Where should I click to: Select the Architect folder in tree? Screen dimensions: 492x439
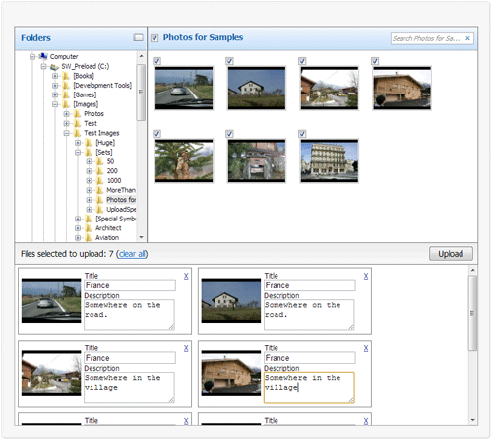pos(108,228)
